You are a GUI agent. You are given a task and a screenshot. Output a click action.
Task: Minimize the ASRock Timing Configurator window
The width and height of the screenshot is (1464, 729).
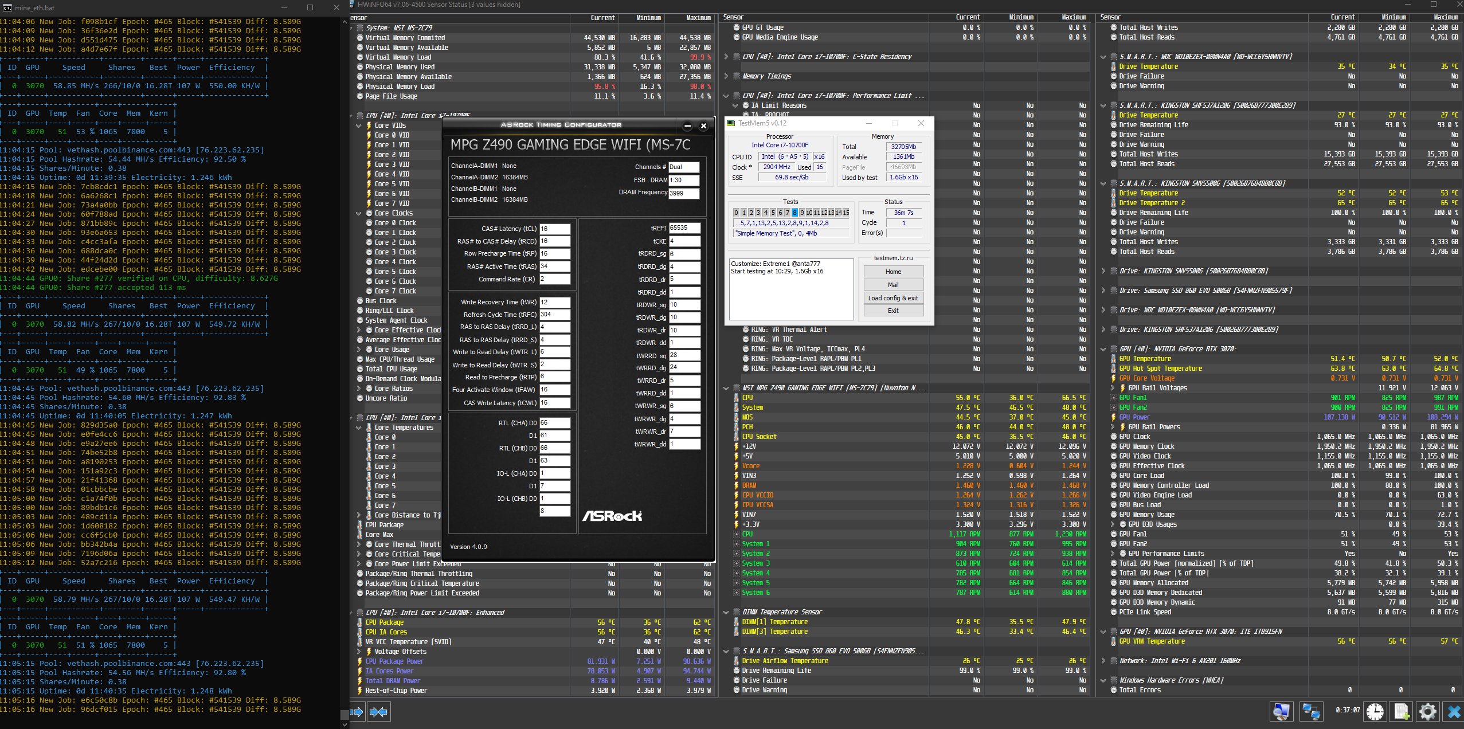tap(687, 126)
